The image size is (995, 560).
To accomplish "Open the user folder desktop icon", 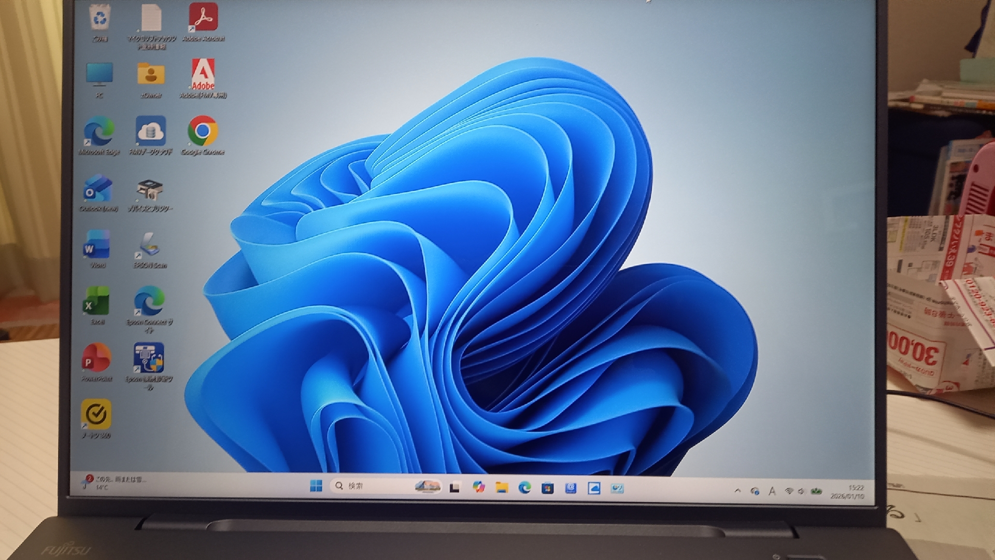I will (x=151, y=80).
